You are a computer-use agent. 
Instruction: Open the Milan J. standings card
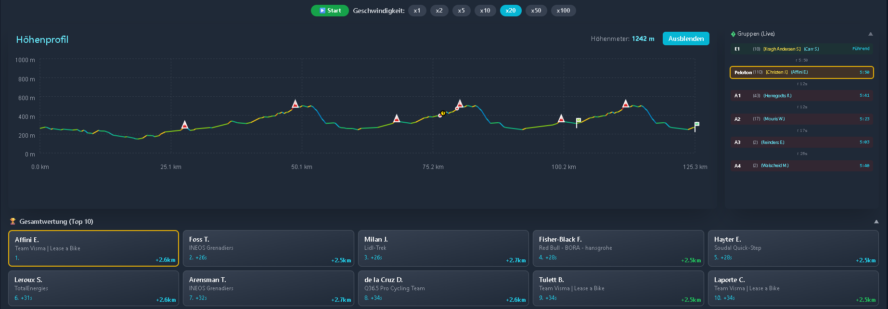click(x=443, y=248)
